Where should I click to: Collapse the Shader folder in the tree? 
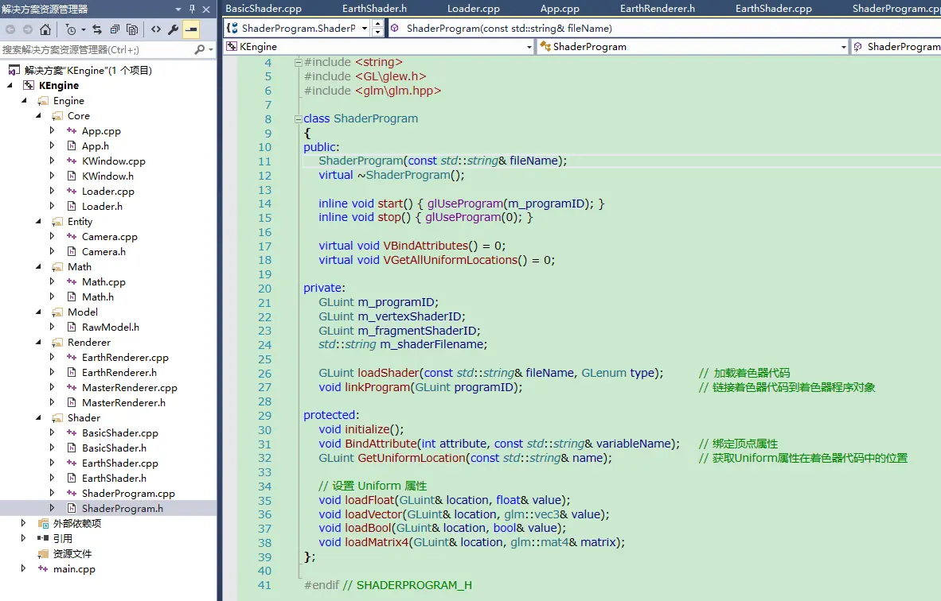(37, 417)
